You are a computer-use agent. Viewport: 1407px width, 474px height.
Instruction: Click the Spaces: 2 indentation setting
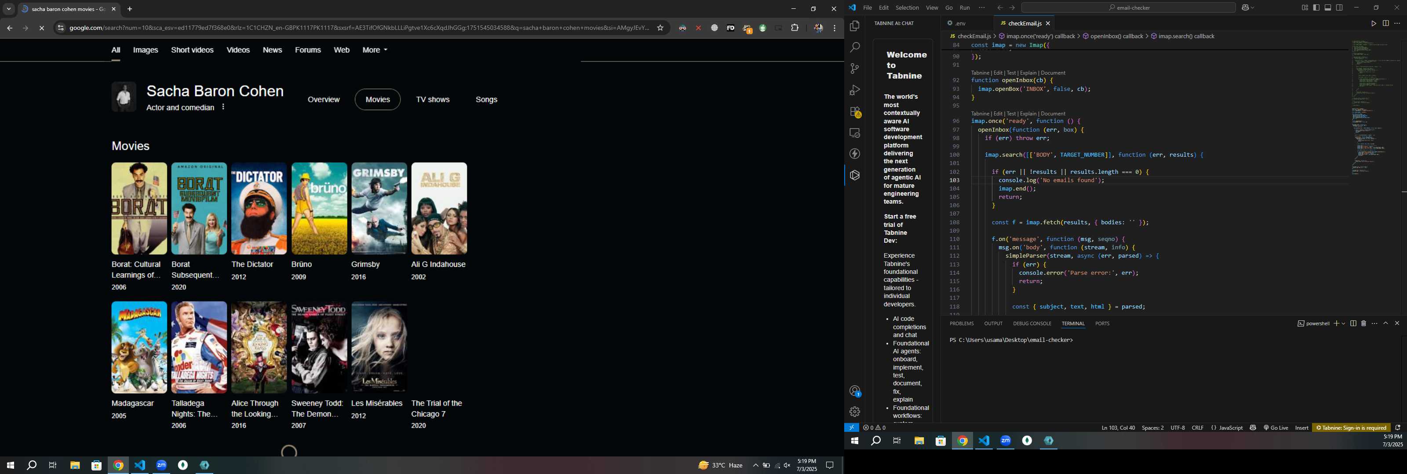1152,427
